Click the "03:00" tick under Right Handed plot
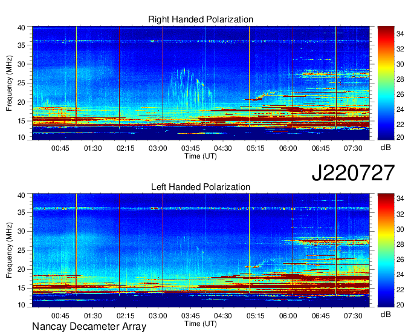The width and height of the screenshot is (411, 334). coord(158,148)
